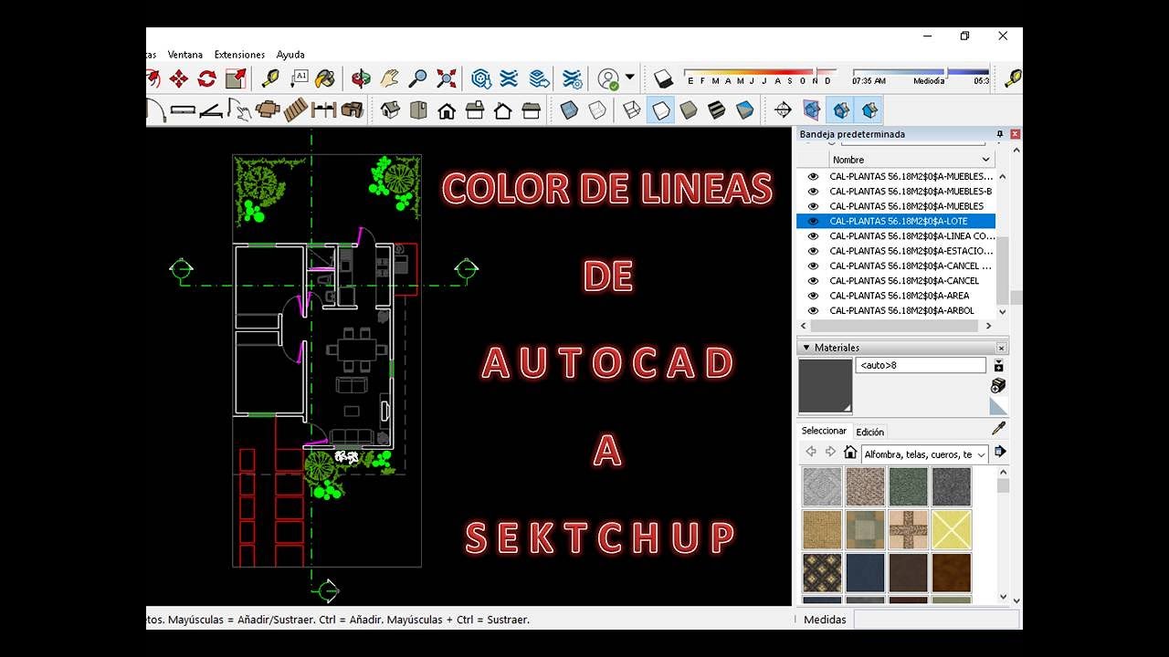Screen dimensions: 1169x657
Task: Hide the A-AREA layer
Action: point(813,296)
